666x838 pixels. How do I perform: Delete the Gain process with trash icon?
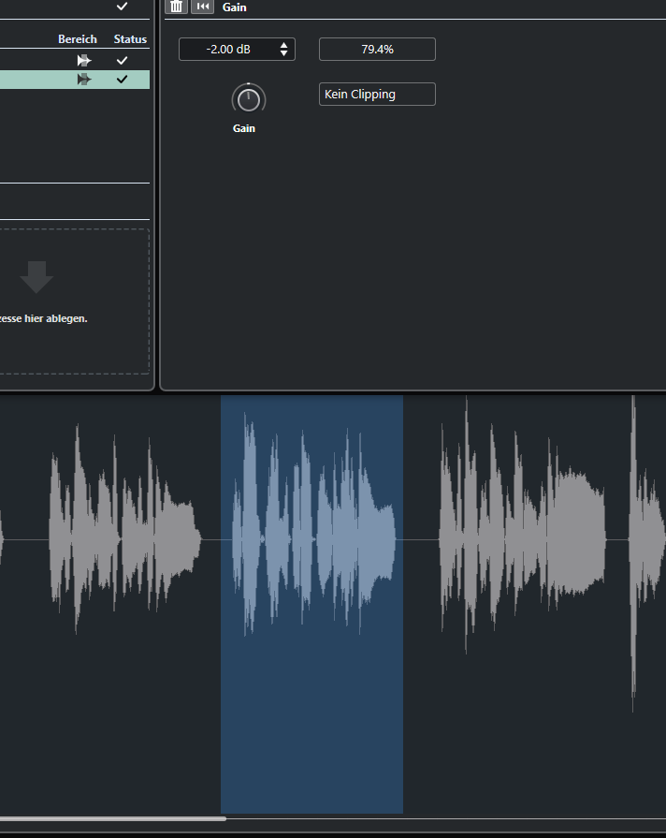(x=176, y=7)
